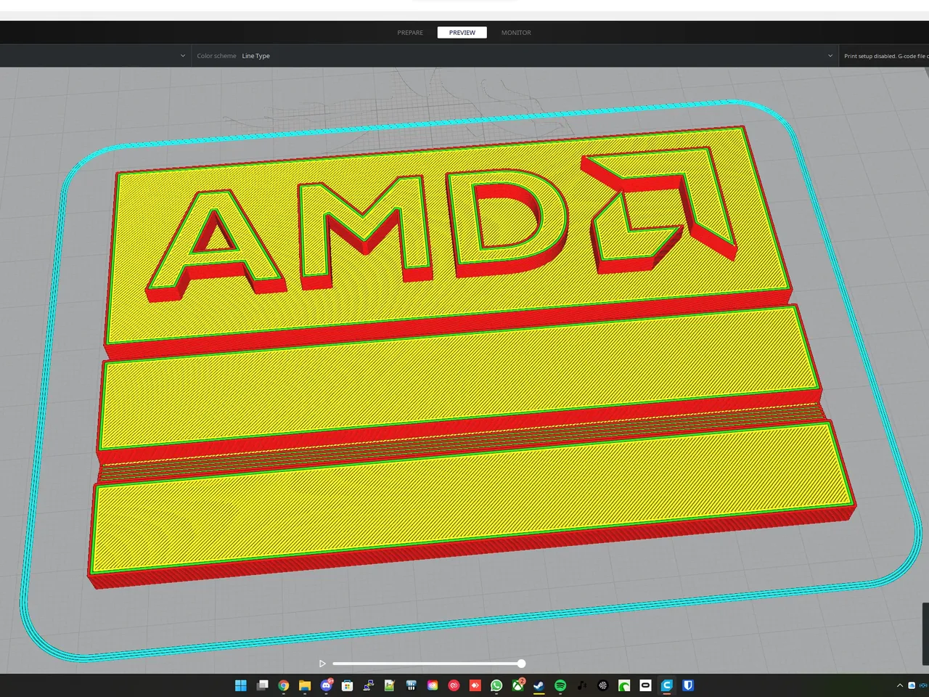Open the Oculus app from the taskbar
Viewport: 929px width, 697px height.
click(645, 685)
